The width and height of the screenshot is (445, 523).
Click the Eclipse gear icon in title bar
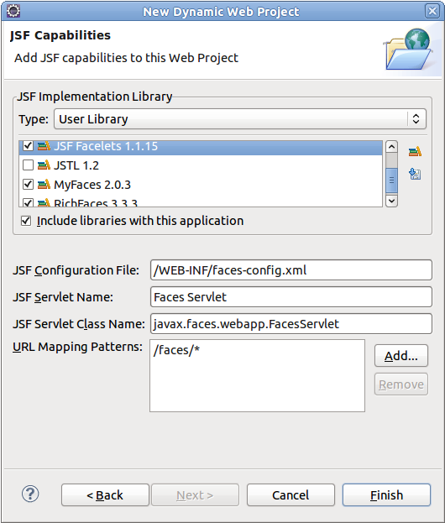(13, 11)
